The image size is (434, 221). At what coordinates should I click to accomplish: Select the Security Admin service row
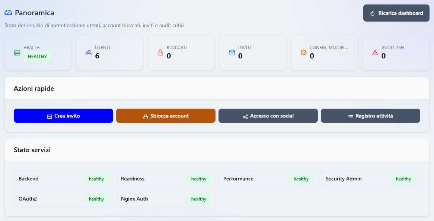point(370,179)
